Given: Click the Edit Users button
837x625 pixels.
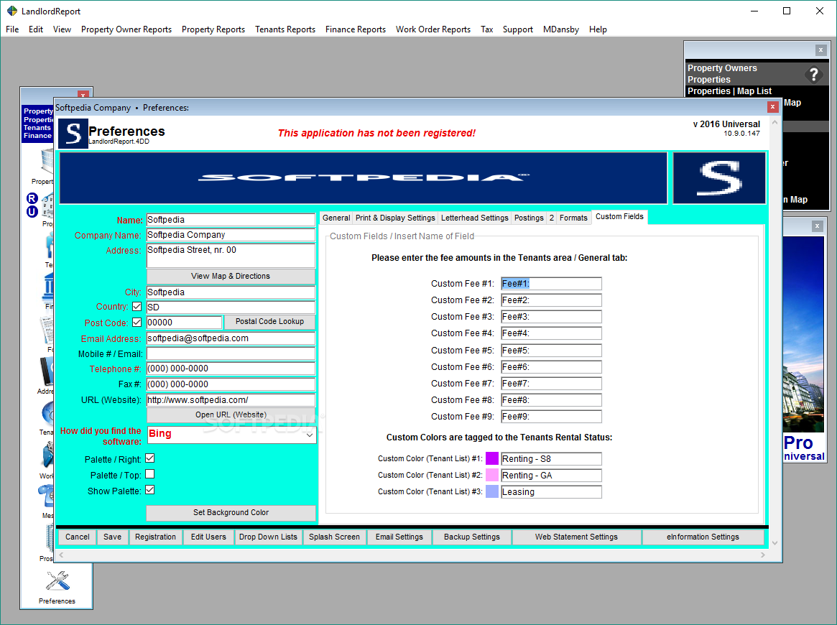Looking at the screenshot, I should pyautogui.click(x=208, y=537).
